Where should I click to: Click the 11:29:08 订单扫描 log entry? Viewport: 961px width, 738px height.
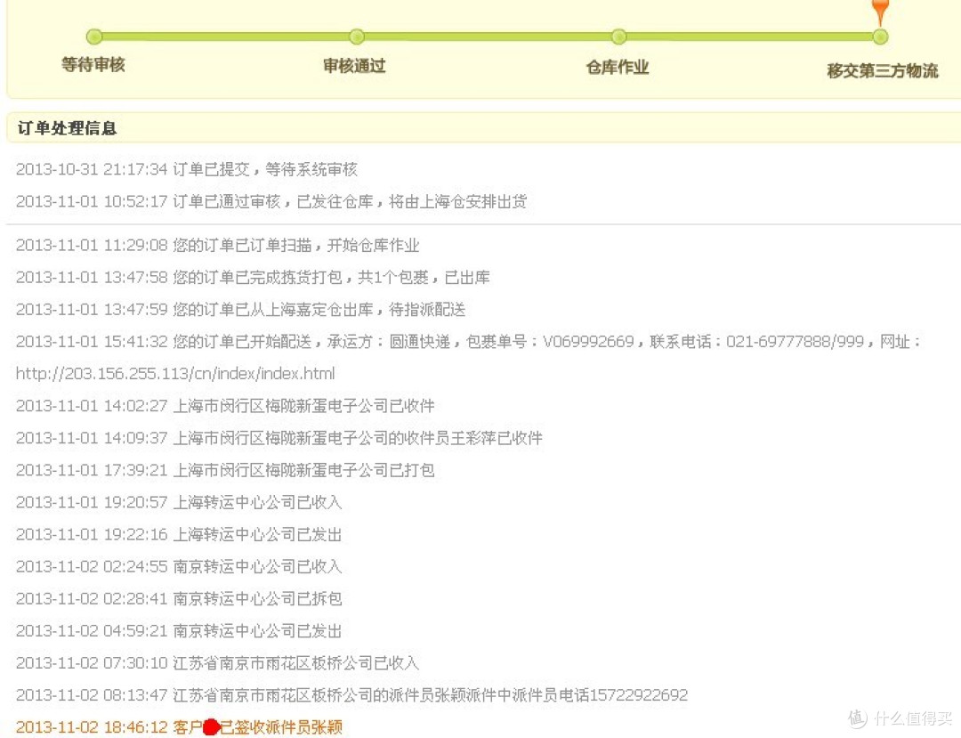[x=218, y=246]
